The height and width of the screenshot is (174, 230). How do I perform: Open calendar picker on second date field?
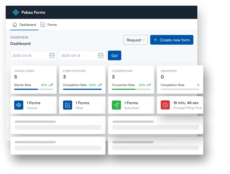[x=101, y=55]
